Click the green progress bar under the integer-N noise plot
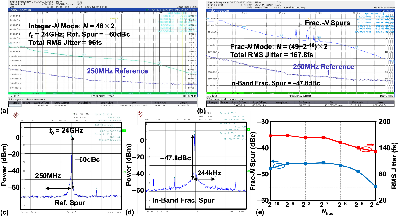 pos(103,94)
